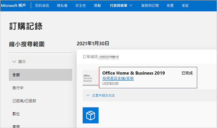Select 安全性 in top navigation
217x128 pixels.
[x=80, y=5]
